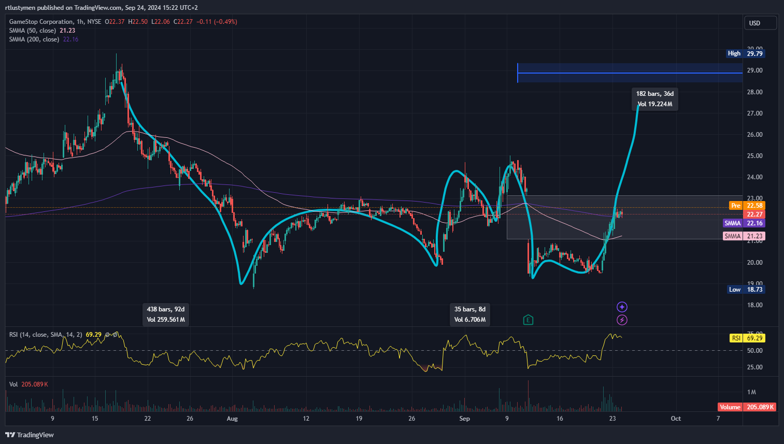Viewport: 784px width, 444px height.
Task: Click the 50.00 RSI axis tick
Action: (754, 351)
